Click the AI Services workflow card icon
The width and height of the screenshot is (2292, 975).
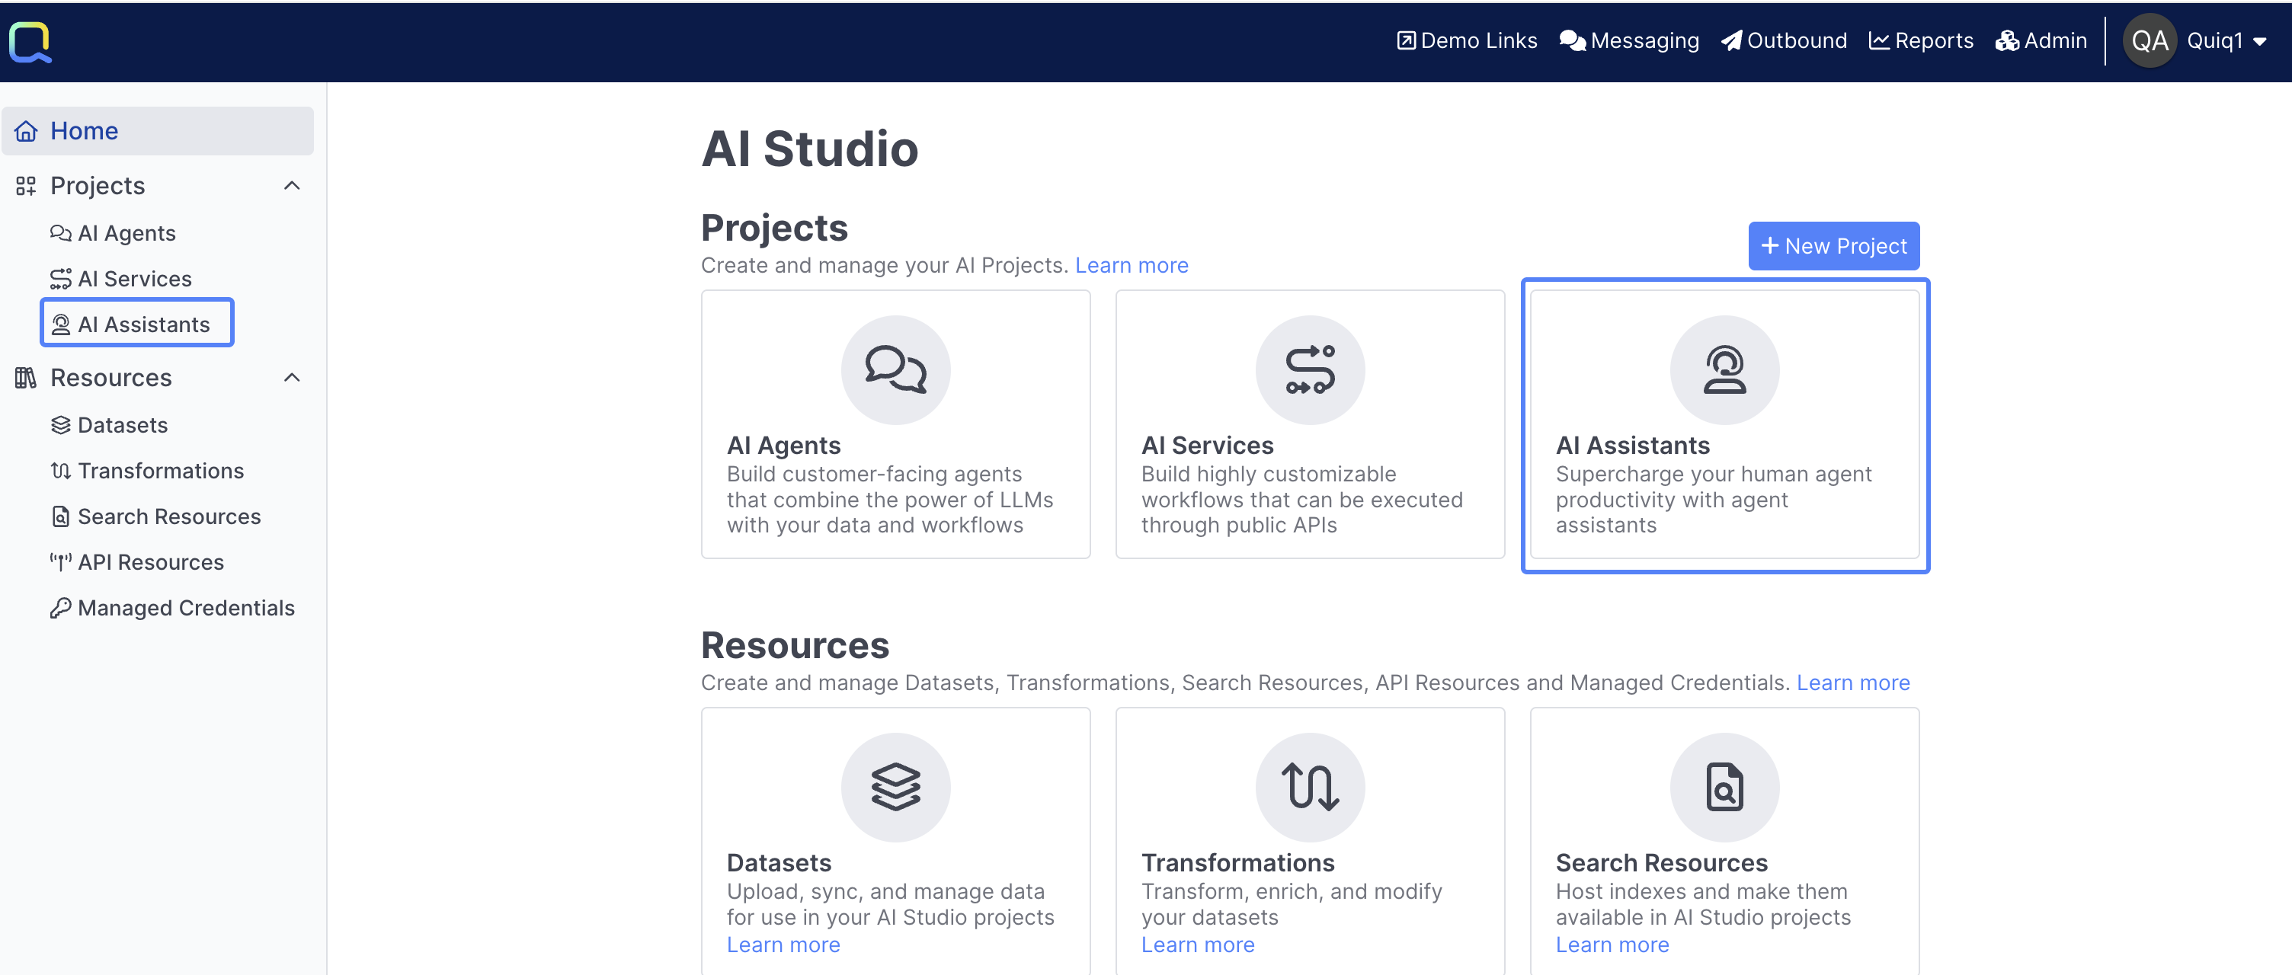tap(1310, 369)
